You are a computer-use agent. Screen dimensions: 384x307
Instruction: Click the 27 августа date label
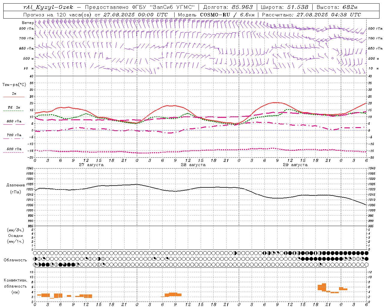[91, 165]
